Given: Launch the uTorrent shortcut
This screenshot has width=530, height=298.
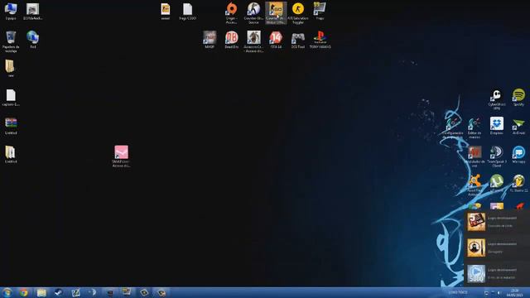Looking at the screenshot, I should (497, 183).
